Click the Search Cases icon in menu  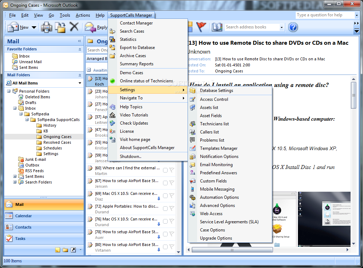(x=112, y=31)
